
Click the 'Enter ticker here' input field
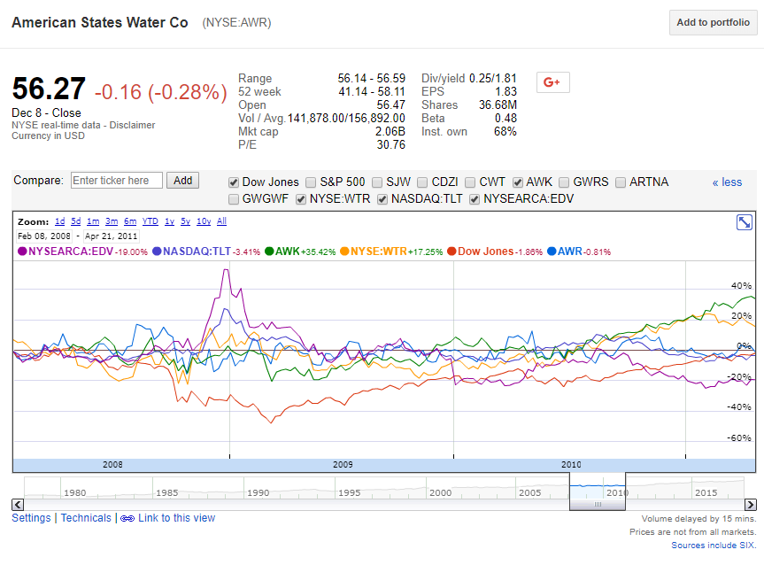pos(117,181)
